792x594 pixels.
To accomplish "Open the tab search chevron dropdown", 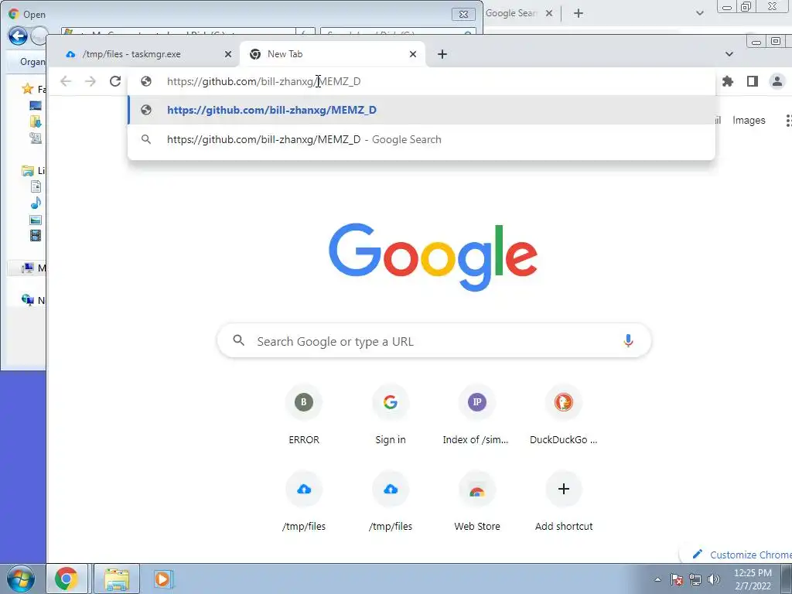I will [729, 54].
